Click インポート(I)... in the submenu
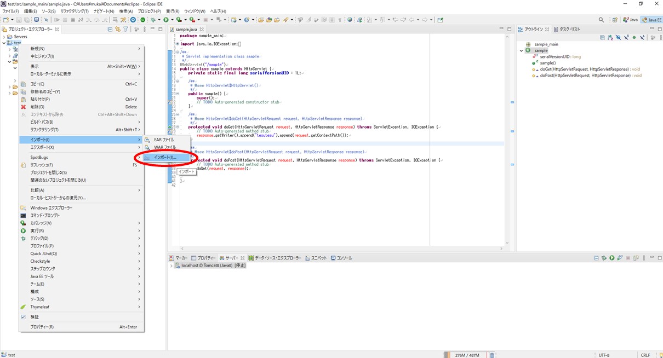Image resolution: width=663 pixels, height=358 pixels. pyautogui.click(x=164, y=158)
